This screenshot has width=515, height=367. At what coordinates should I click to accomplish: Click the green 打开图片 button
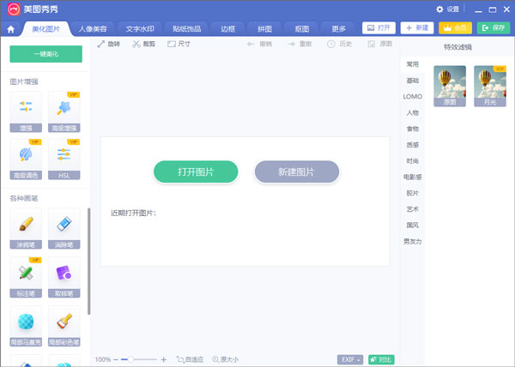[196, 171]
